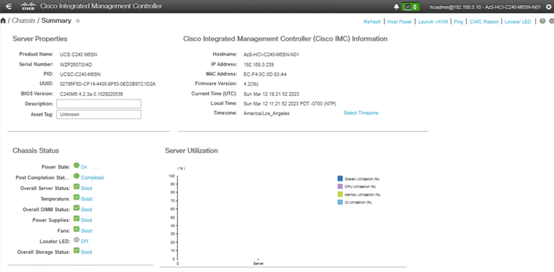Click the Overall Storage Status check icon
Image resolution: width=554 pixels, height=272 pixels.
tap(77, 250)
